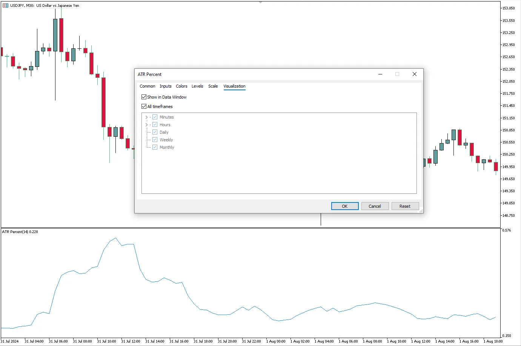The height and width of the screenshot is (346, 521).
Task: Open the Levels tab
Action: coord(197,86)
